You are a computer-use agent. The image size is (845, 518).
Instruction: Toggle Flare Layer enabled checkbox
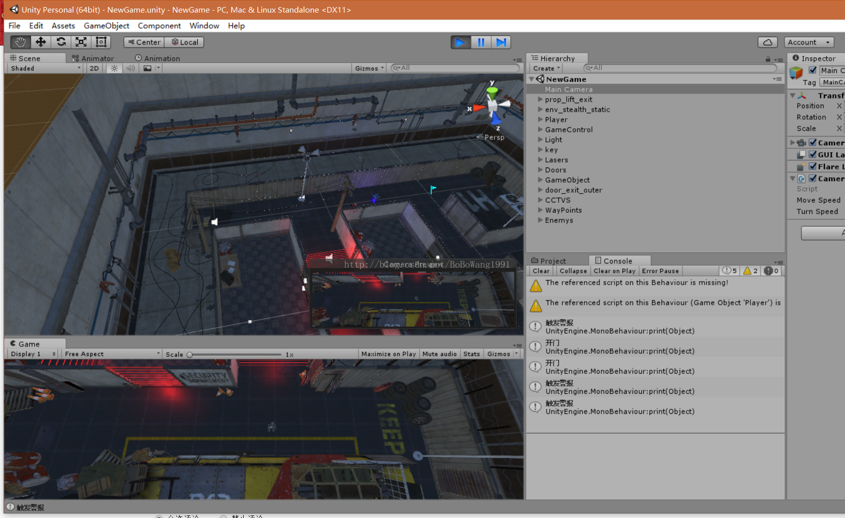tap(813, 166)
